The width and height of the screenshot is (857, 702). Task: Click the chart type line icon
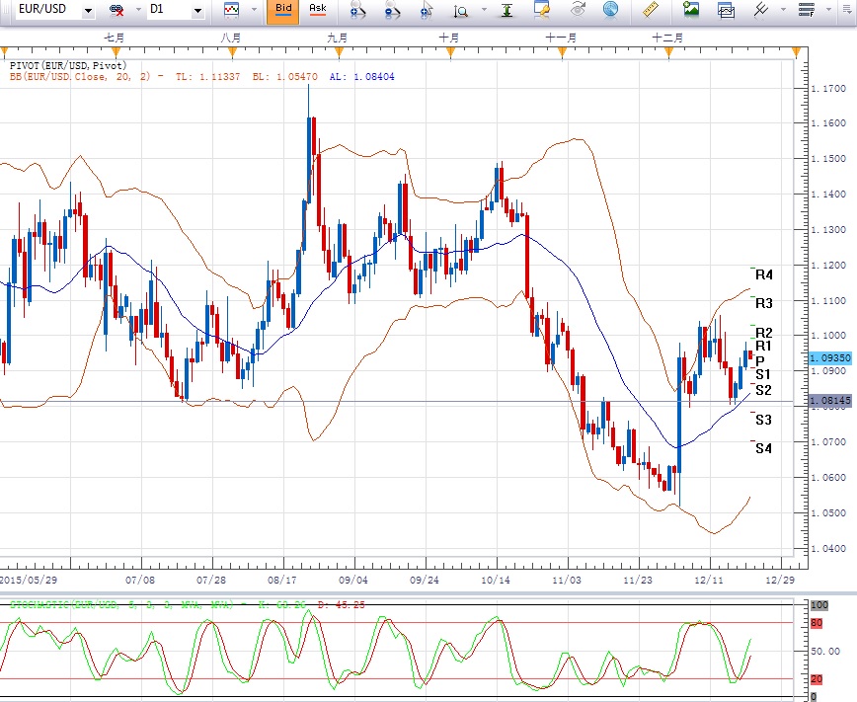click(232, 11)
